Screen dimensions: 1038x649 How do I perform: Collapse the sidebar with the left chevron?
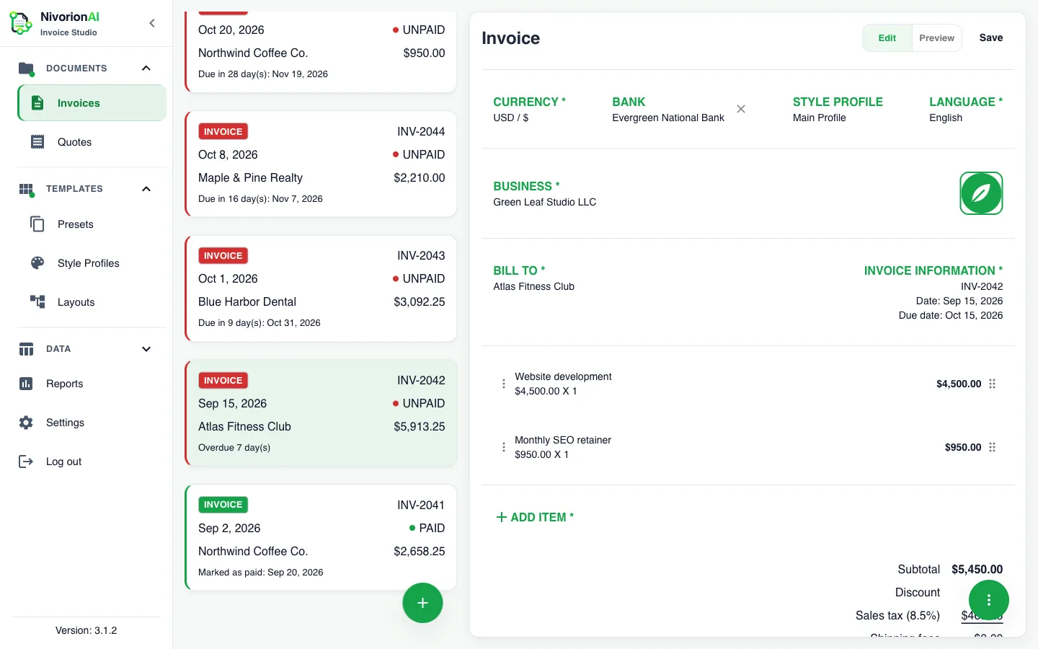[x=152, y=23]
